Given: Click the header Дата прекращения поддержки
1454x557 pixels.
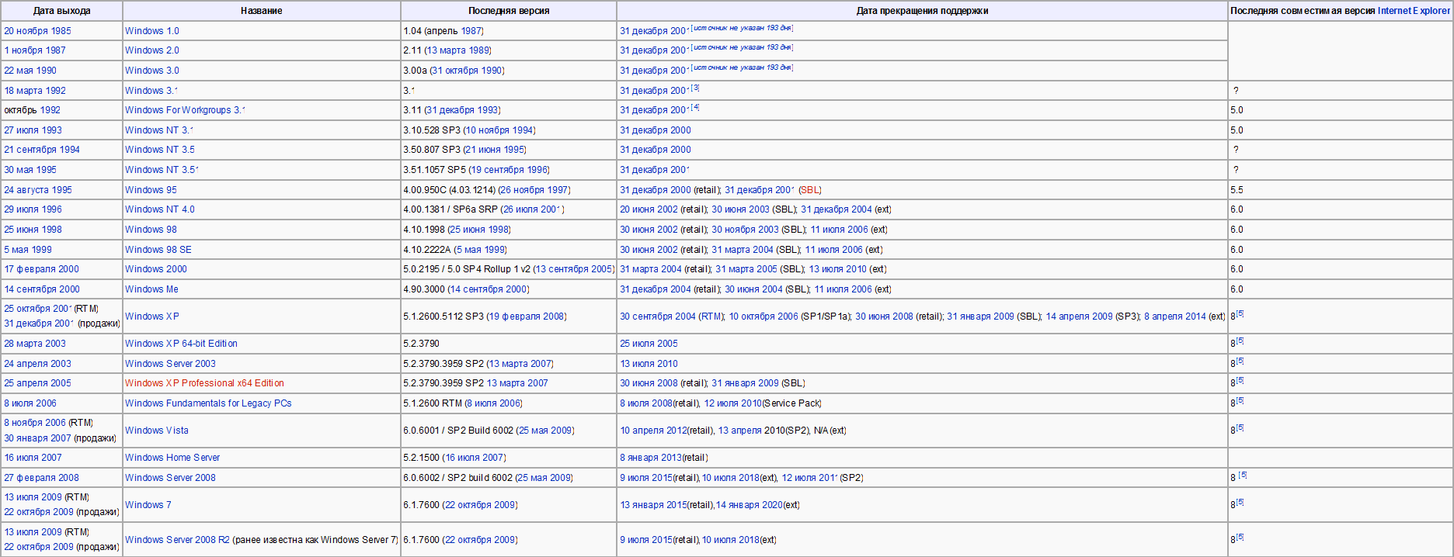Looking at the screenshot, I should click(x=922, y=11).
